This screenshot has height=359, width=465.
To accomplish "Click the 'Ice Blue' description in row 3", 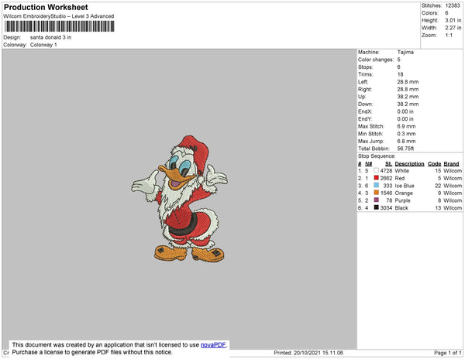I will point(405,186).
